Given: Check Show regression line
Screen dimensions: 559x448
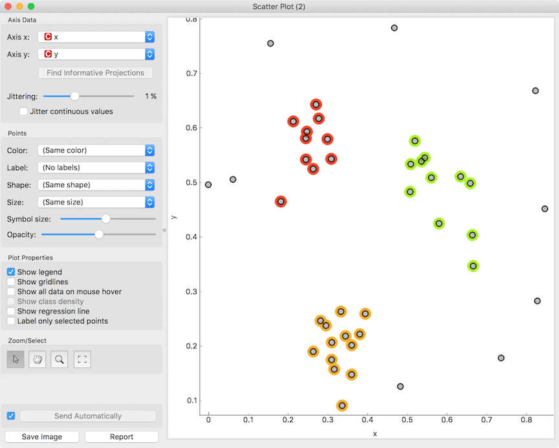Looking at the screenshot, I should [x=10, y=311].
